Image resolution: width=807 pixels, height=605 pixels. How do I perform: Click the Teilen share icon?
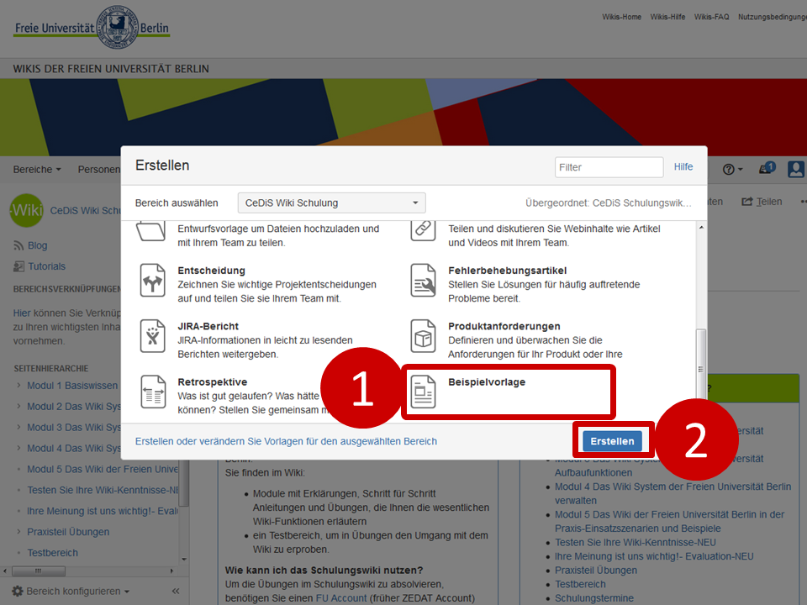[746, 202]
